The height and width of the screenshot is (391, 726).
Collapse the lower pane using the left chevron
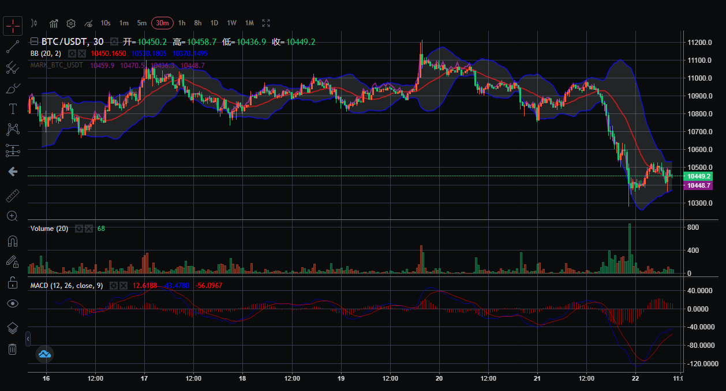27,339
